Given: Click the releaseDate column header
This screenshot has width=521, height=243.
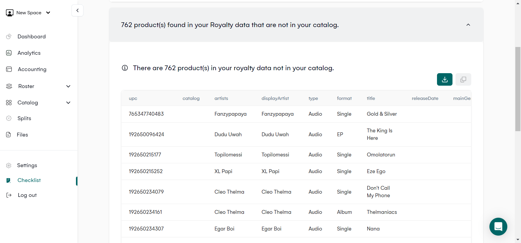Looking at the screenshot, I should [425, 98].
